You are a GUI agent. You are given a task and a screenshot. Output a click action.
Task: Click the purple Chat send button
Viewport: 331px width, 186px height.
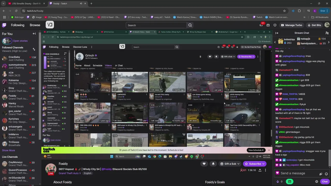tap(325, 182)
